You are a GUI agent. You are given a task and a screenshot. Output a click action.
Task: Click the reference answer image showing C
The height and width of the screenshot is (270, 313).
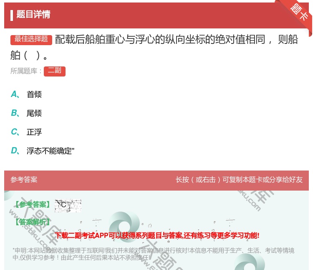(68, 206)
